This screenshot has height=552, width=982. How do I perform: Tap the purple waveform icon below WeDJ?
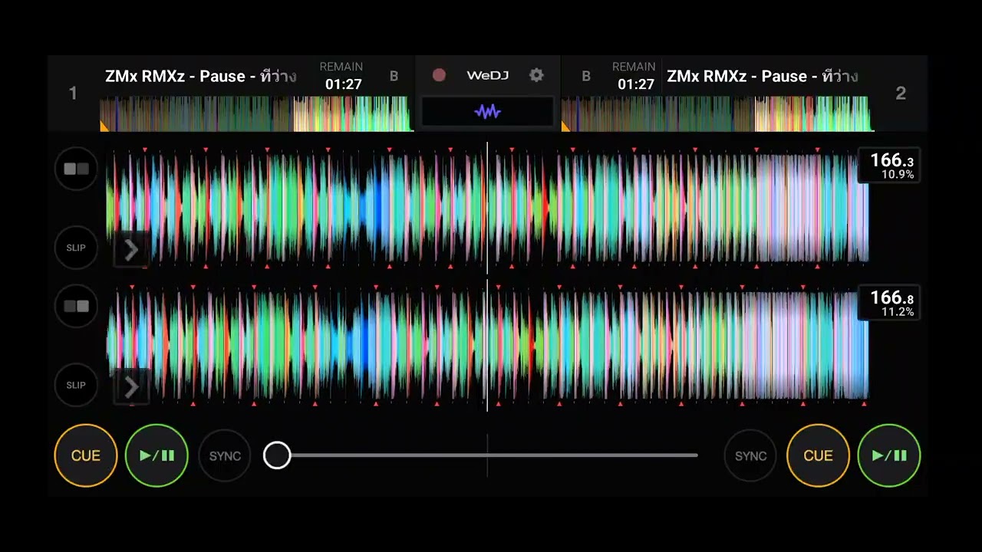(487, 112)
